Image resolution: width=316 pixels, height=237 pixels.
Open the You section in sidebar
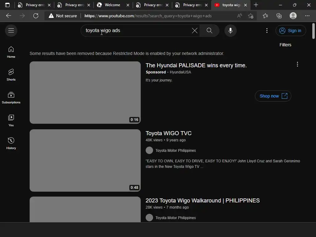pos(11,121)
